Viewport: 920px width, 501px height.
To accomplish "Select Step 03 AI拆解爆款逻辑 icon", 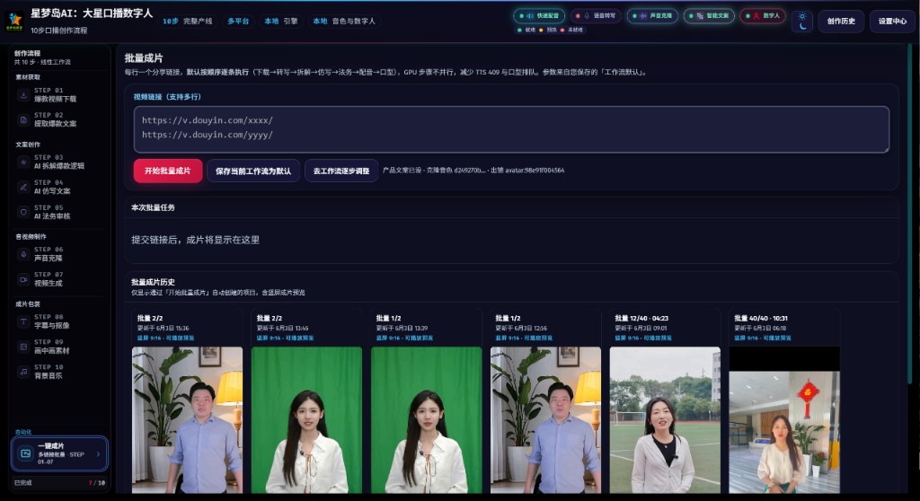I will [x=23, y=162].
